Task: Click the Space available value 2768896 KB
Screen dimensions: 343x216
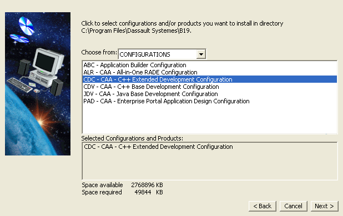Action: [147, 185]
